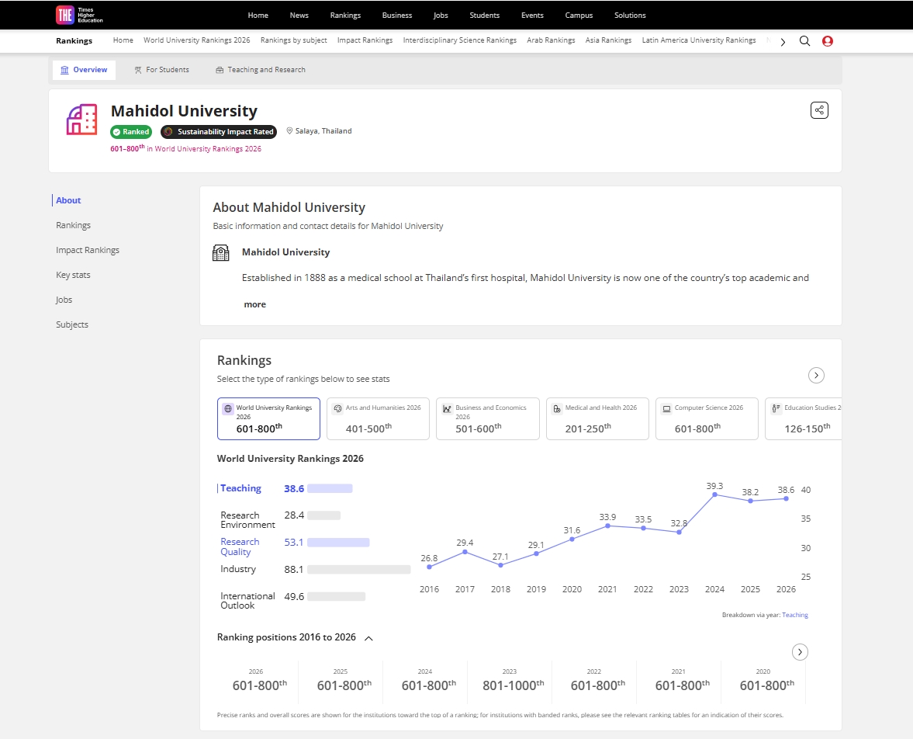Click the Times Higher Education logo
The width and height of the screenshot is (913, 739).
coord(79,15)
